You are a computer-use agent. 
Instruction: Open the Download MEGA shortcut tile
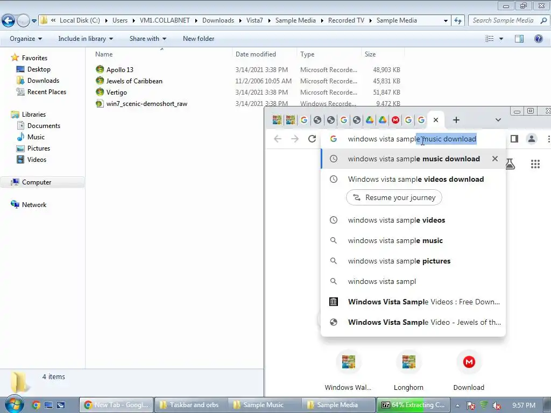[469, 371]
